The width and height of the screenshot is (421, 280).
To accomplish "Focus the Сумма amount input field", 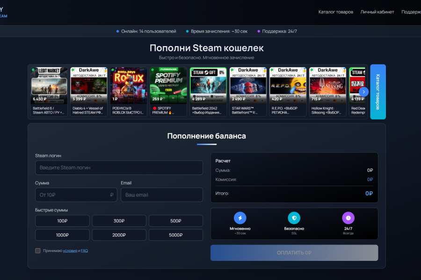I will (76, 195).
